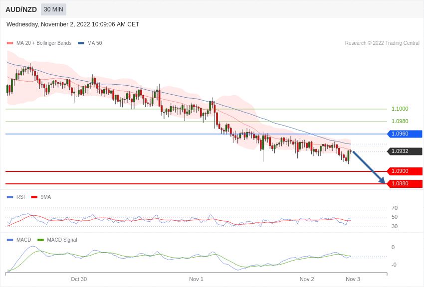
Task: Click the MACD Signal legend swatch
Action: 40,240
